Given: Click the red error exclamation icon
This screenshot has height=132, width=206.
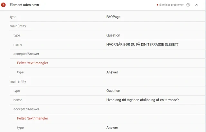Looking at the screenshot, I should coord(3,5).
